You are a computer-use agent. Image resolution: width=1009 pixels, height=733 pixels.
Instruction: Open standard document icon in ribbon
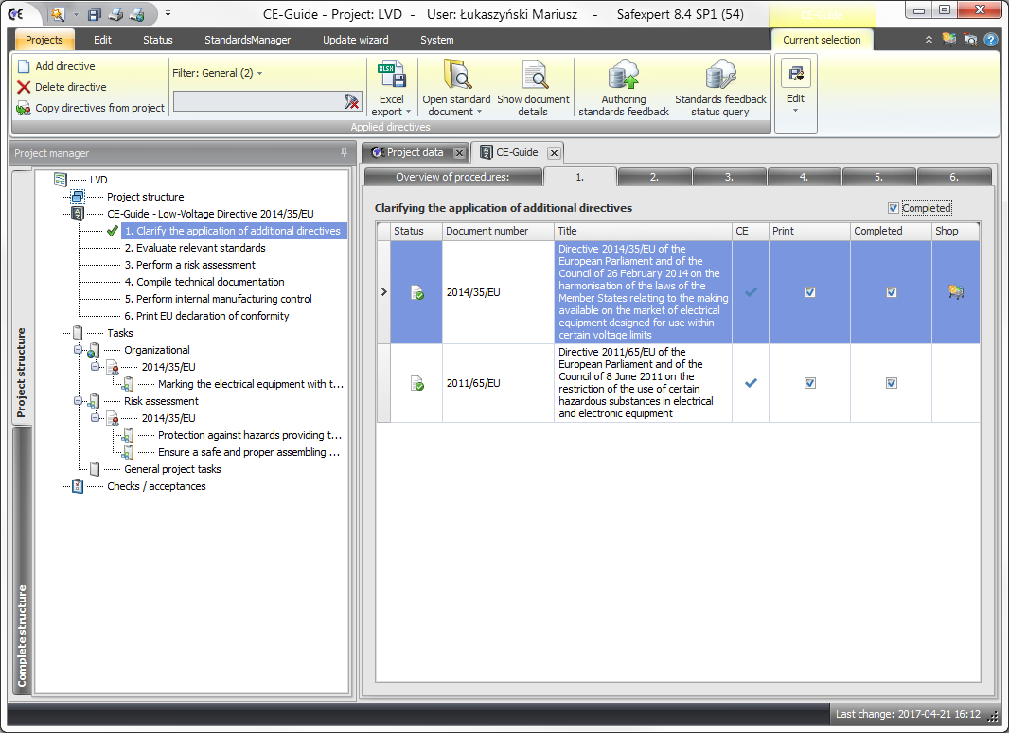(456, 76)
